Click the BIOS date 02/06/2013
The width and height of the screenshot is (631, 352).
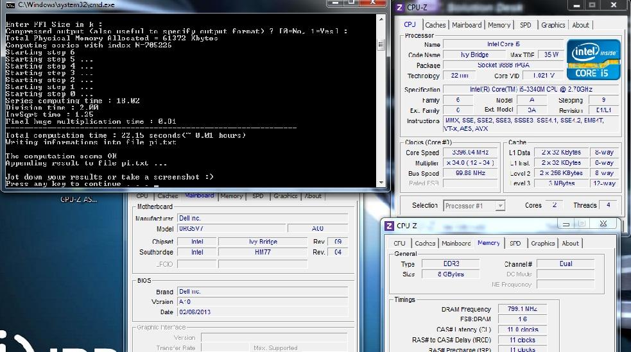(263, 312)
